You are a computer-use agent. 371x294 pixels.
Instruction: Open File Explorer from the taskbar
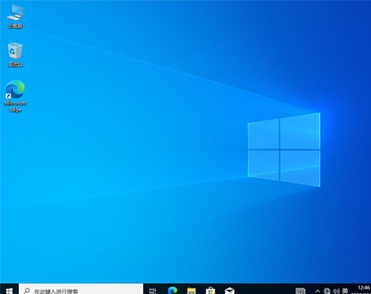pos(191,290)
